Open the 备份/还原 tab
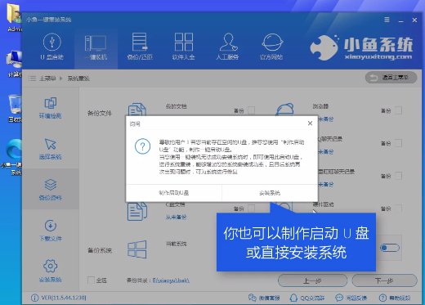 point(140,47)
